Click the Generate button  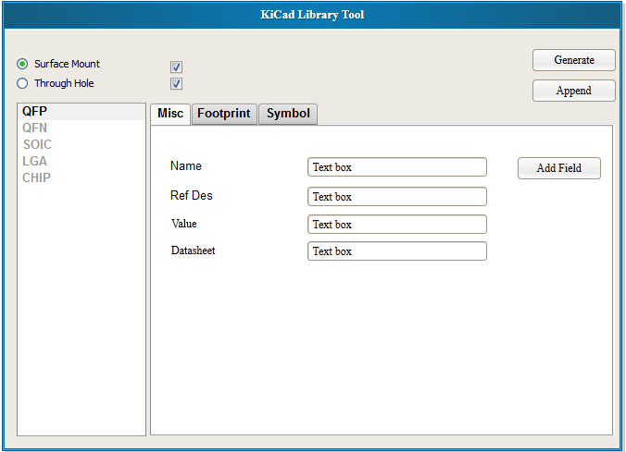pos(574,60)
